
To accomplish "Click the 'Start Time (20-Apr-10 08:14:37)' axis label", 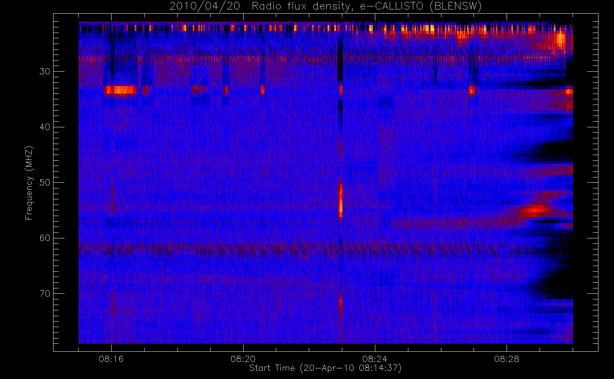I will pyautogui.click(x=325, y=368).
